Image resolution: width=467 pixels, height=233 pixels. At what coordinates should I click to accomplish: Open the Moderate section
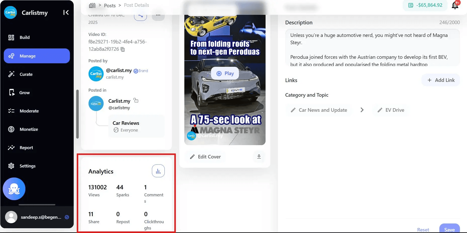[37, 111]
